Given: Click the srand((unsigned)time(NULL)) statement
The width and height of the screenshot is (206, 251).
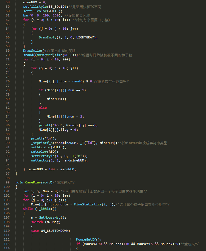Looking at the screenshot, I should pyautogui.click(x=51, y=55).
